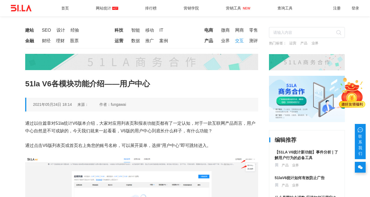Click the 编辑推荐 section heading

(285, 140)
